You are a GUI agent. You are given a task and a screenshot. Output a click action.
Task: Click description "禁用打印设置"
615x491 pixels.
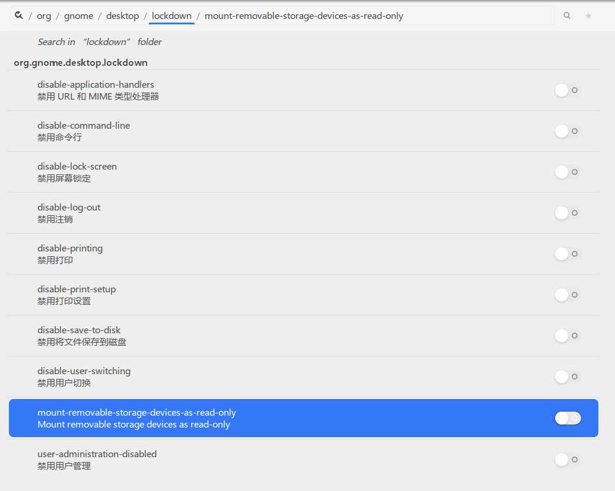point(64,301)
